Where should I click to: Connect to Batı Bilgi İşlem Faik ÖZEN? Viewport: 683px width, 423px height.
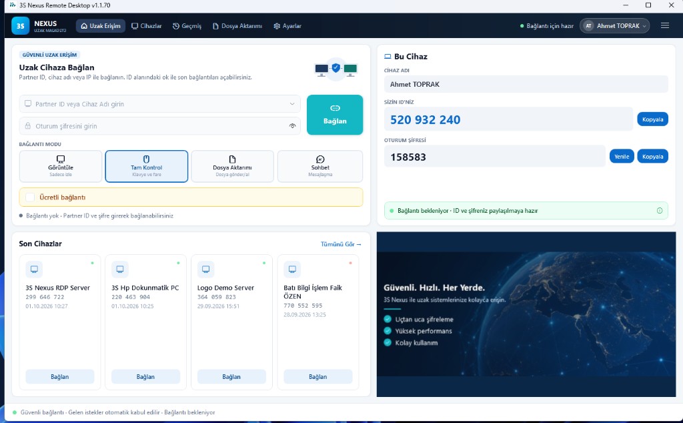click(317, 376)
